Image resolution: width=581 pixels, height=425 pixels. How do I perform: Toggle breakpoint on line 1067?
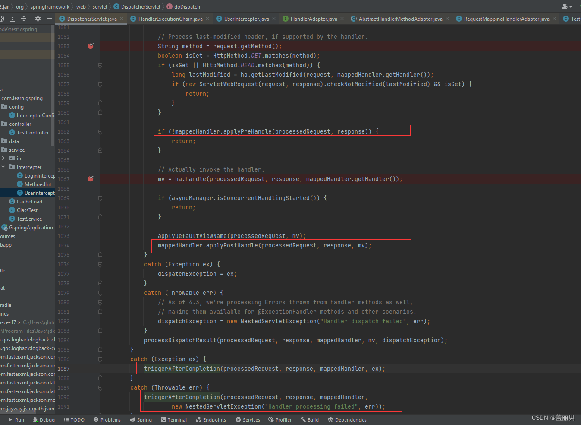click(91, 179)
